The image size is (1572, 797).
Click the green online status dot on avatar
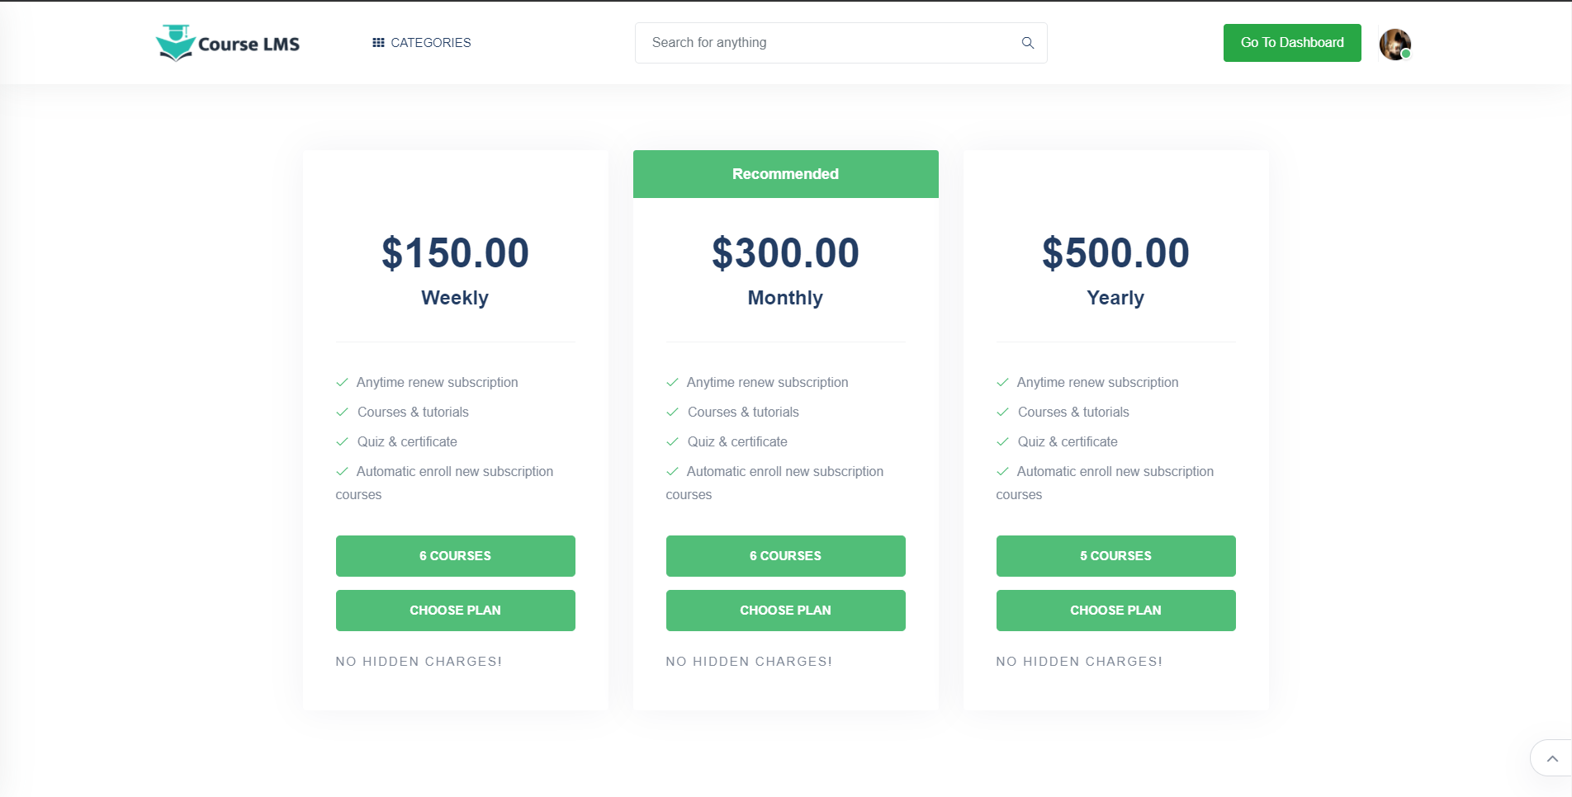tap(1404, 54)
